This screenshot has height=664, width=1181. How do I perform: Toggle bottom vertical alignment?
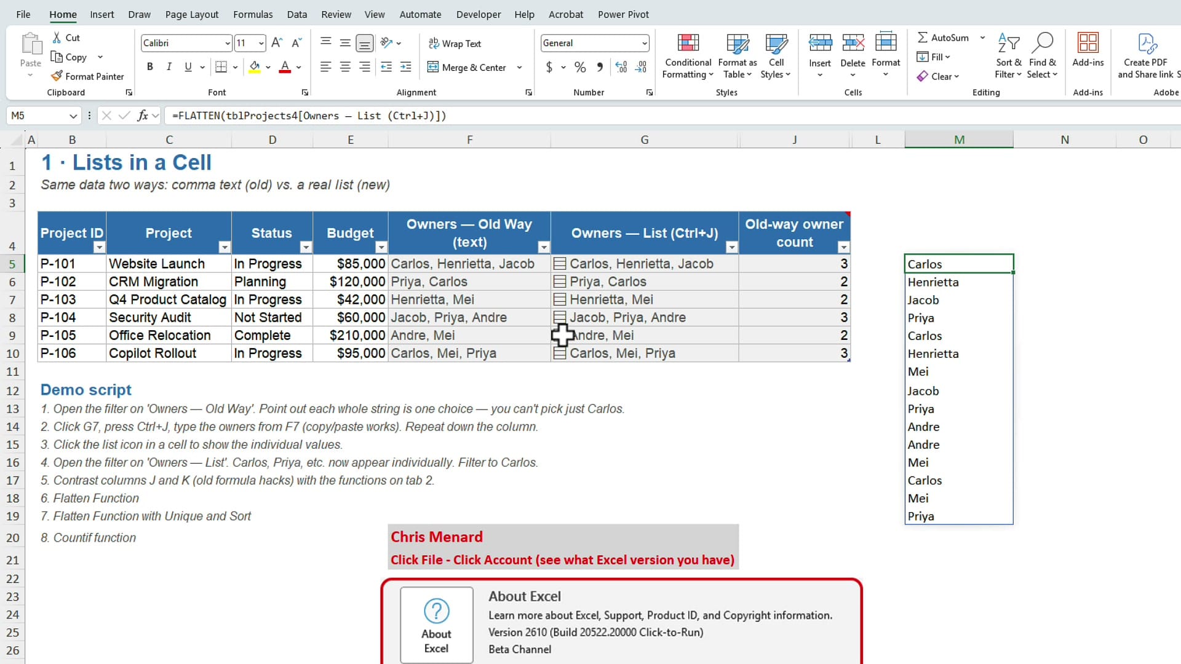[x=365, y=43]
